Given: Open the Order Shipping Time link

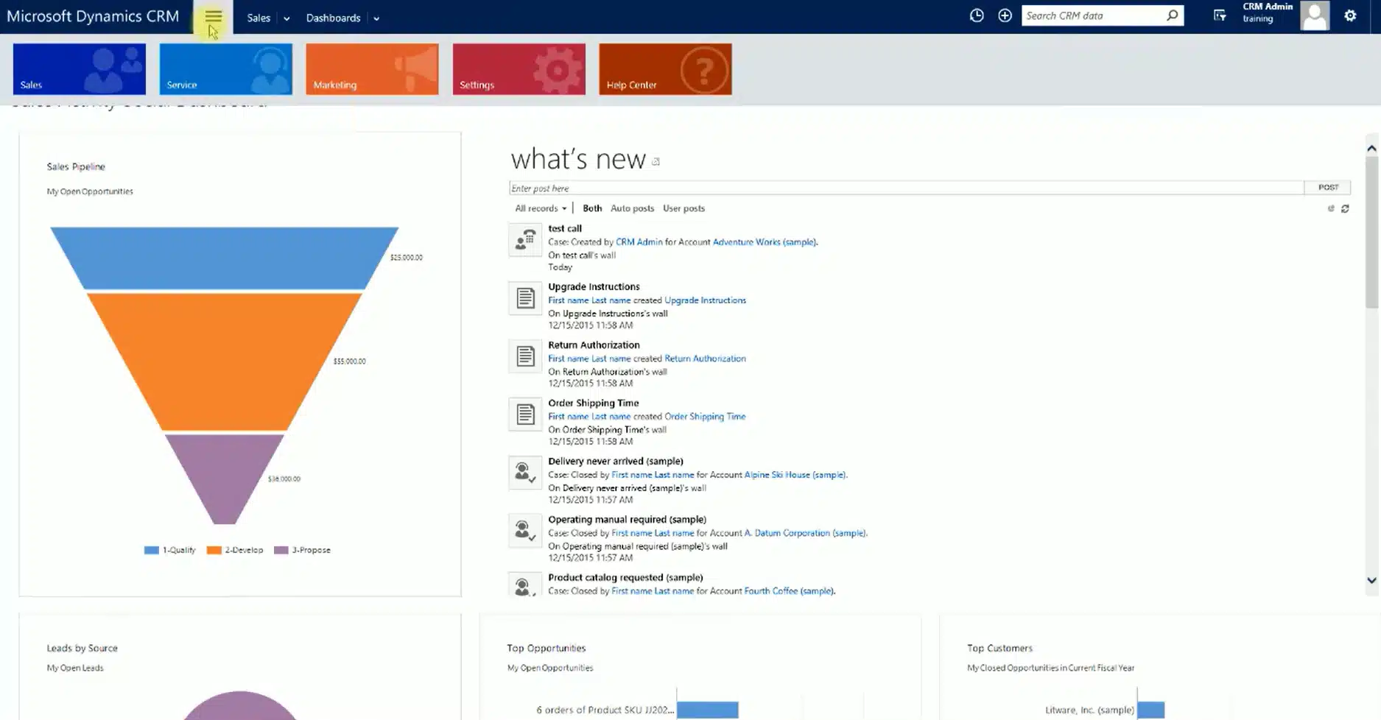Looking at the screenshot, I should click(x=705, y=417).
